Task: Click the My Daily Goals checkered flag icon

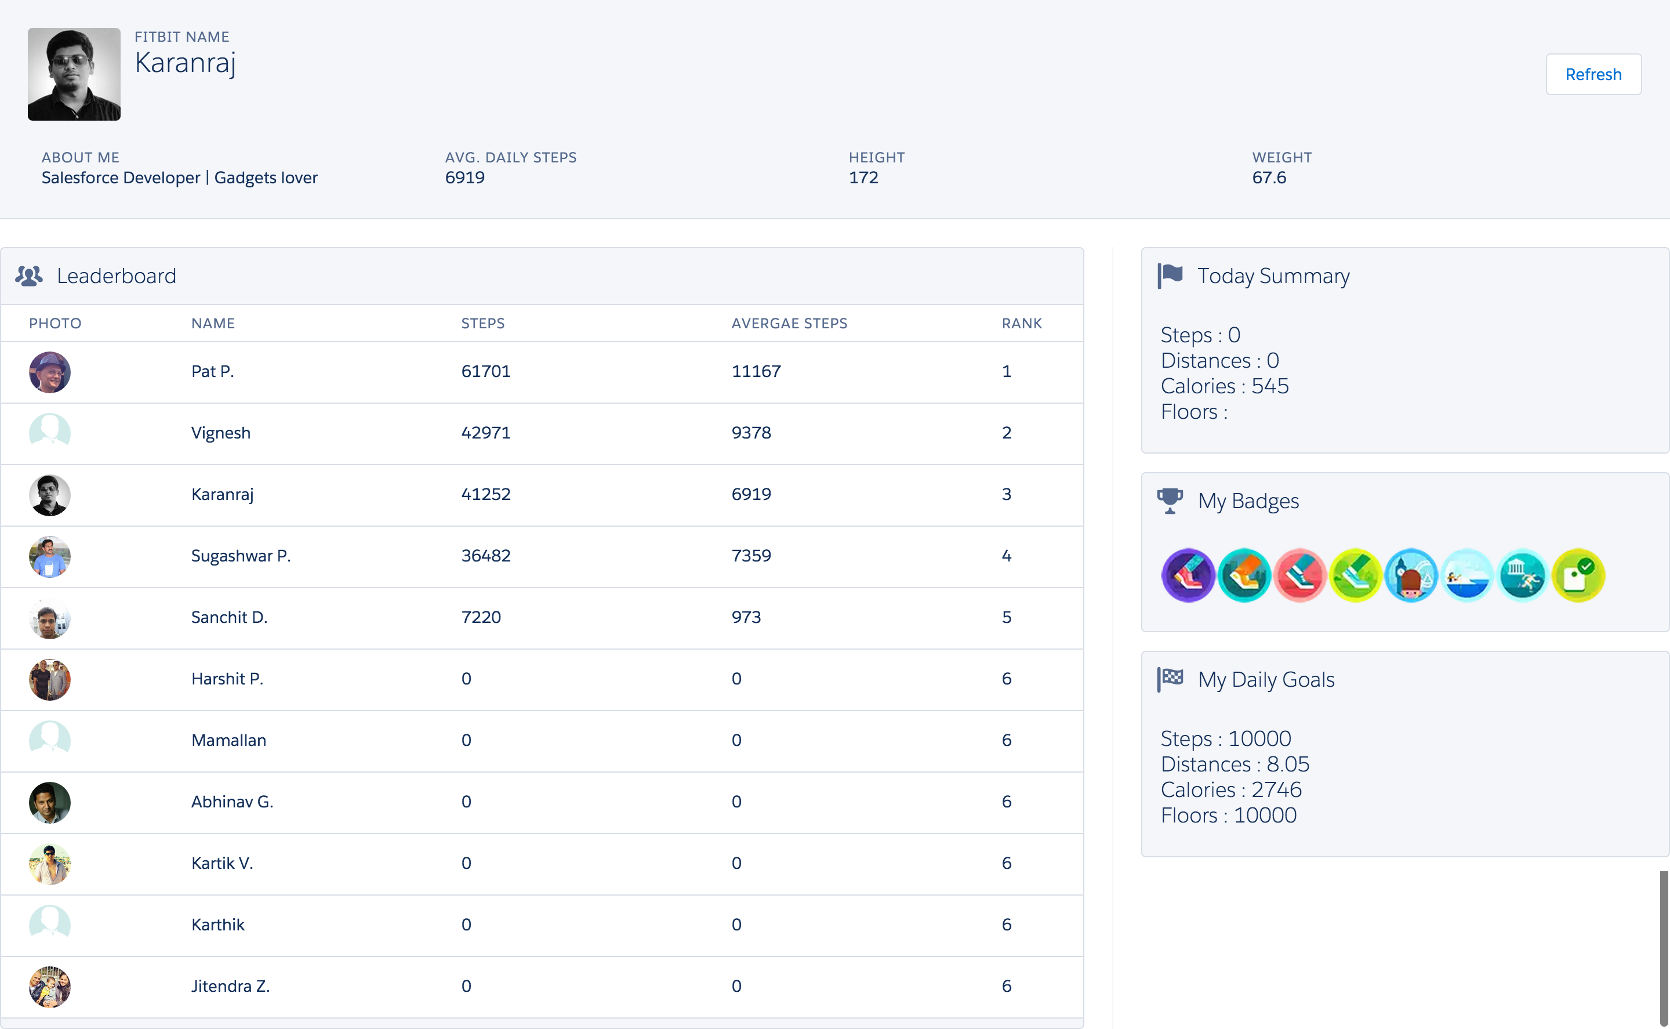Action: (x=1170, y=679)
